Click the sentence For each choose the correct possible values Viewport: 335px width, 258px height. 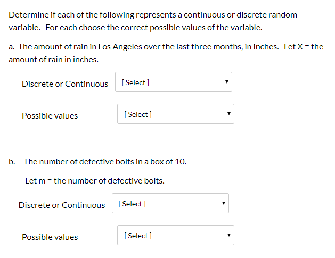coord(153,28)
